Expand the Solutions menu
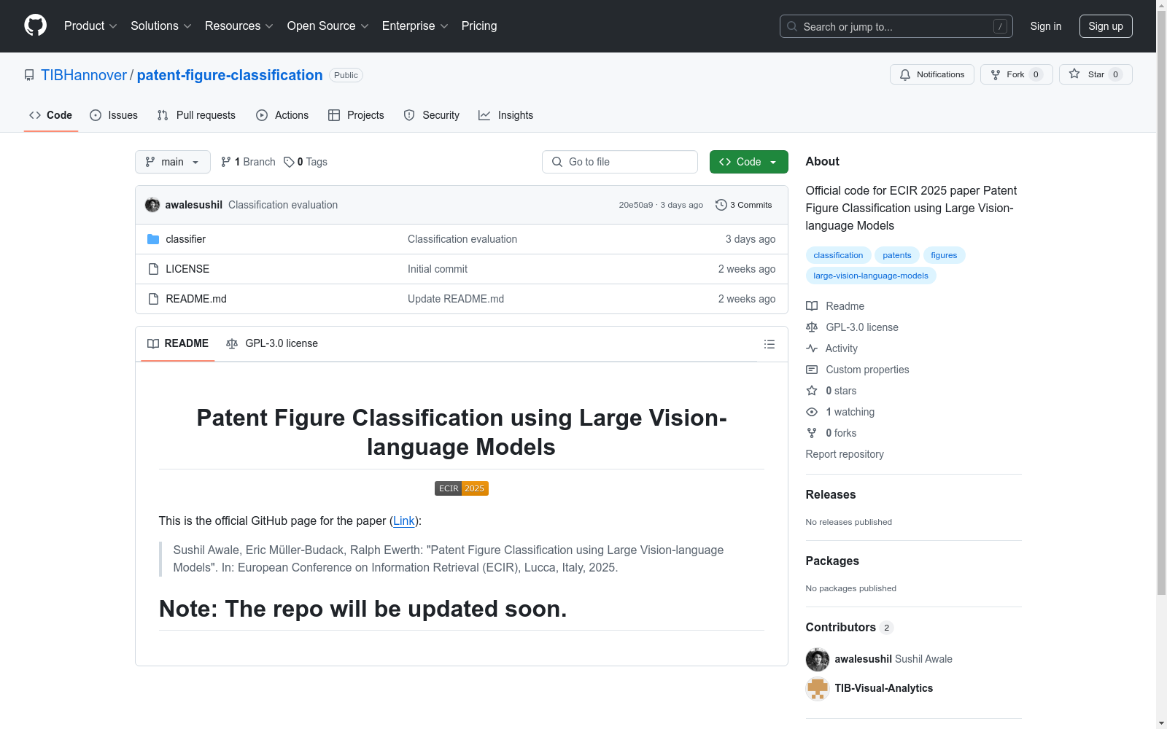The image size is (1167, 729). [161, 26]
